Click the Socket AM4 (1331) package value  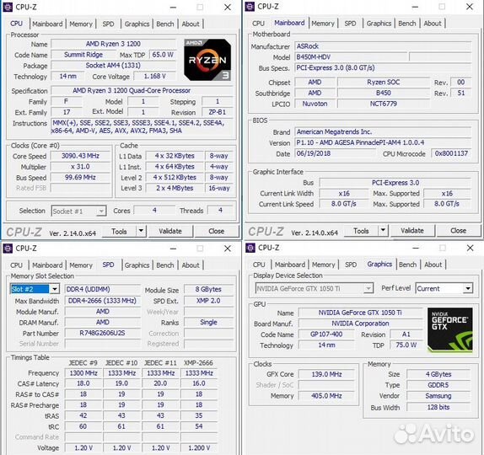click(113, 66)
